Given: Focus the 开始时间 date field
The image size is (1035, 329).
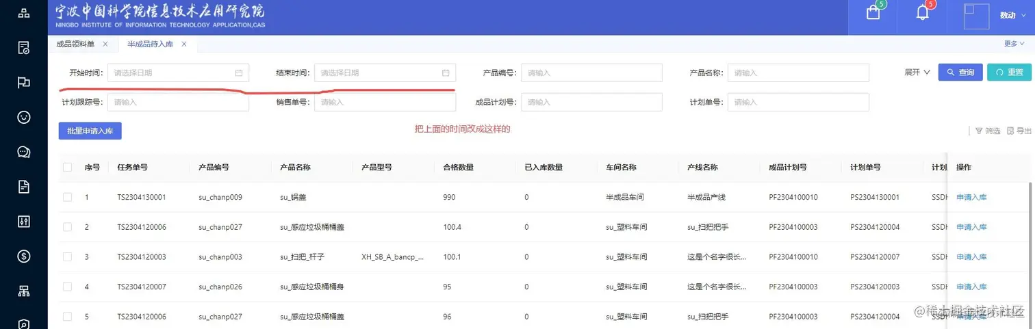Looking at the screenshot, I should 178,73.
